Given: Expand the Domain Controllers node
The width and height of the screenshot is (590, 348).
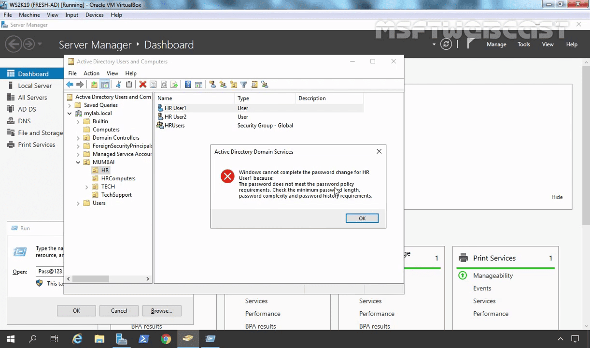Looking at the screenshot, I should (x=78, y=138).
